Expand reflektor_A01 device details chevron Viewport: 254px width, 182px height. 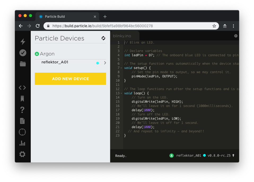click(105, 63)
